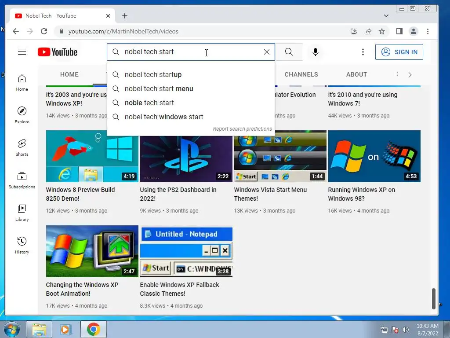This screenshot has height=338, width=450.
Task: Click title 'Windows 8 Preview Build 8250 Demo!'
Action: pyautogui.click(x=80, y=194)
